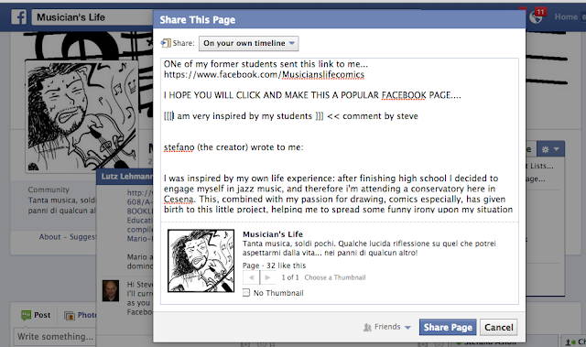Click the share arrow icon beside Share label

pyautogui.click(x=166, y=43)
